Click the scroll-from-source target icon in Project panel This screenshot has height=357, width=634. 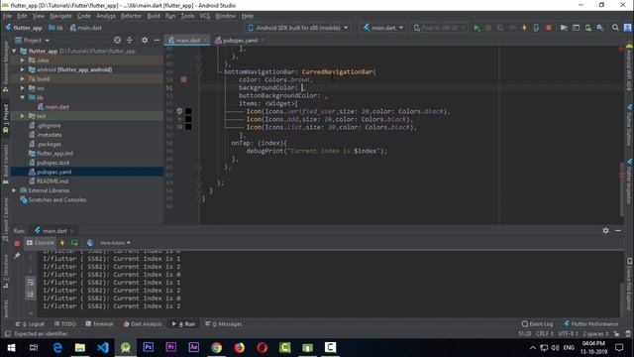[x=117, y=40]
